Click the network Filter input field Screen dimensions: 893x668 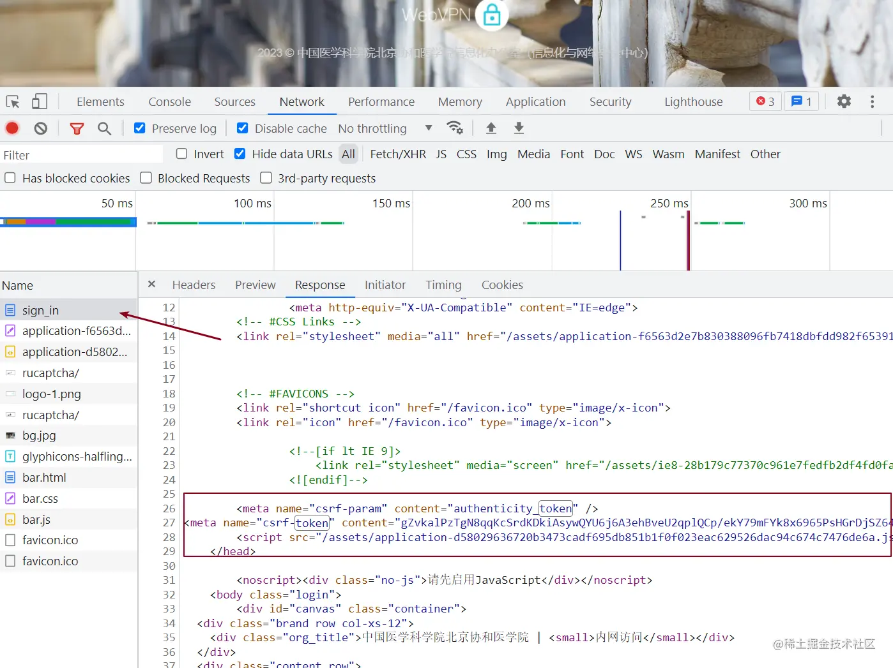click(82, 154)
